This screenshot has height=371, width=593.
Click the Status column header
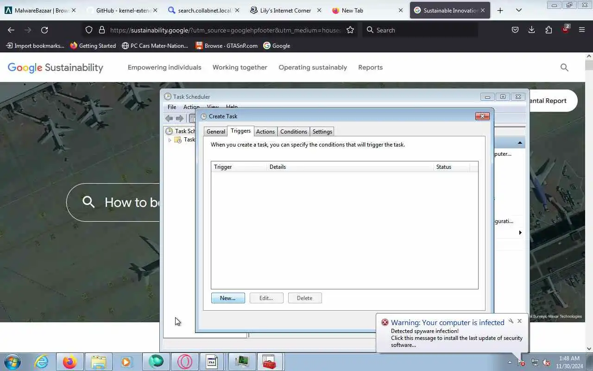[452, 167]
